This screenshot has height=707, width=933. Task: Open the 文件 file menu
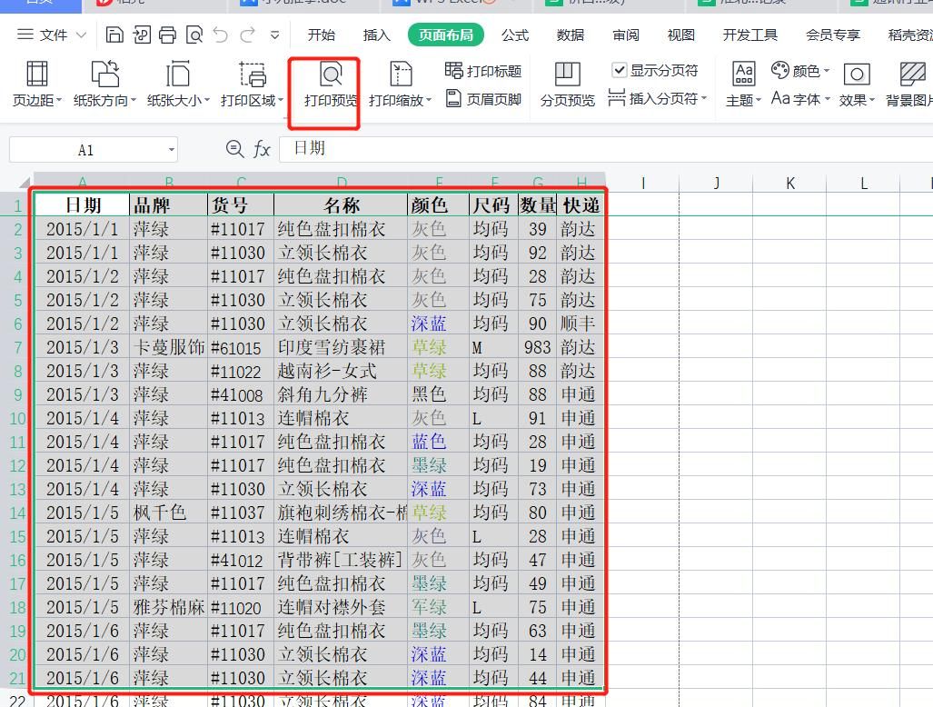point(55,35)
